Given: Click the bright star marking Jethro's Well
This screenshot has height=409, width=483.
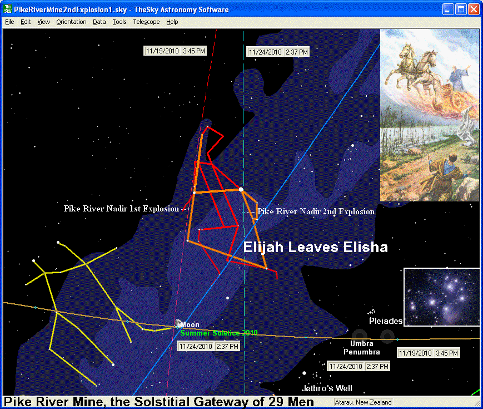Looking at the screenshot, I should point(304,373).
